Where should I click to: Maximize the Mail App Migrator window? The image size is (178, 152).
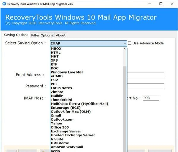160,4
